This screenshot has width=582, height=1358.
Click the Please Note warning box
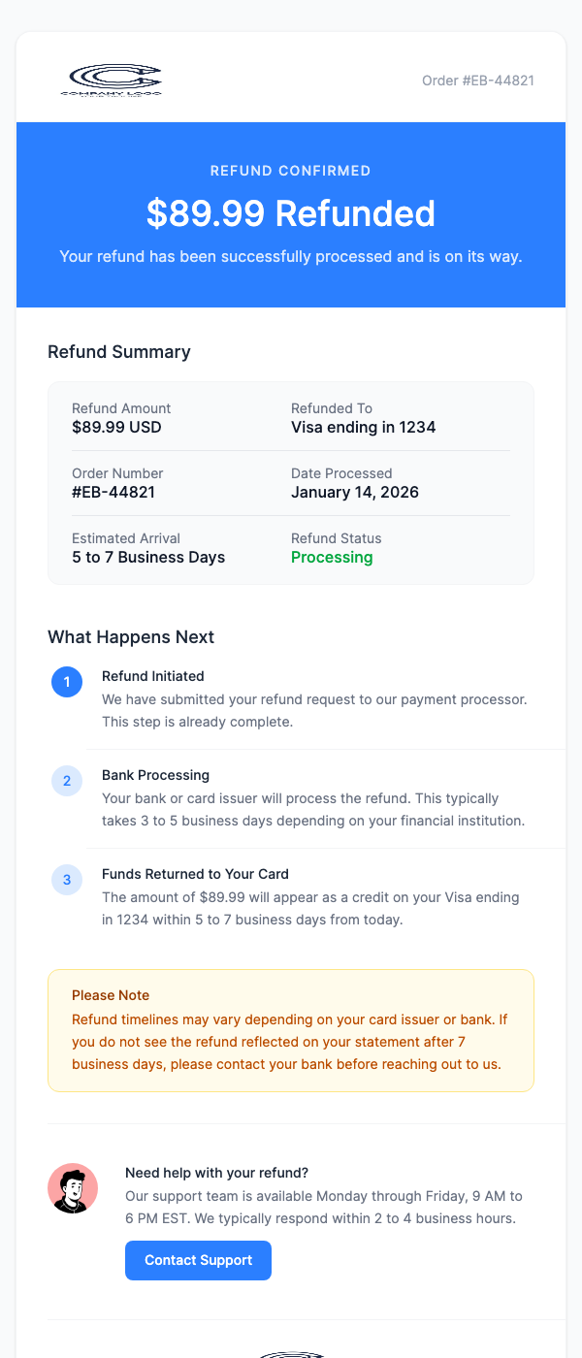point(291,1027)
